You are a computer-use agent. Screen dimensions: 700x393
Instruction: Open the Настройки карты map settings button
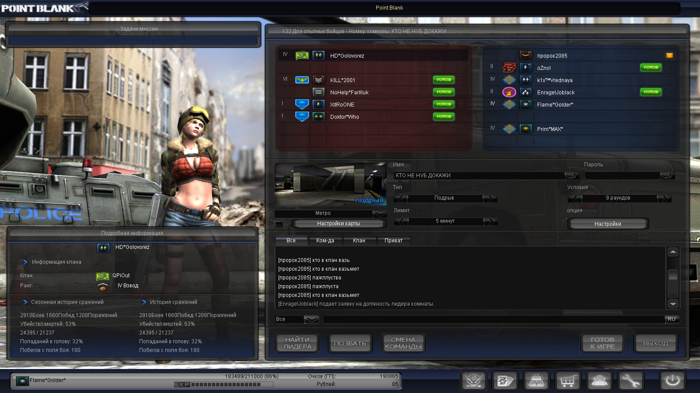[x=339, y=224]
